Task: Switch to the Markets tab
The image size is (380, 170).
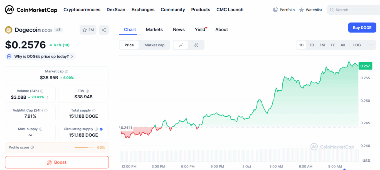Action: point(154,29)
